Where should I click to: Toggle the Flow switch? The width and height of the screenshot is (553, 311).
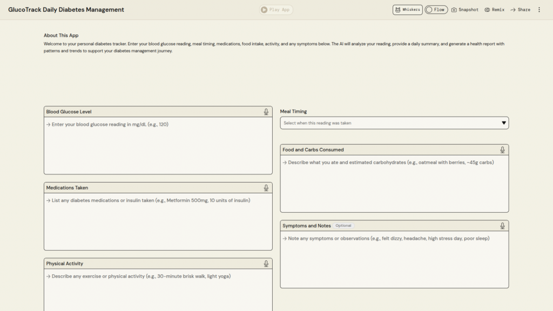click(429, 10)
